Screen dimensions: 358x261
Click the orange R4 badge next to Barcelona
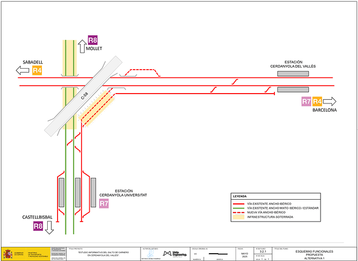[x=317, y=101]
